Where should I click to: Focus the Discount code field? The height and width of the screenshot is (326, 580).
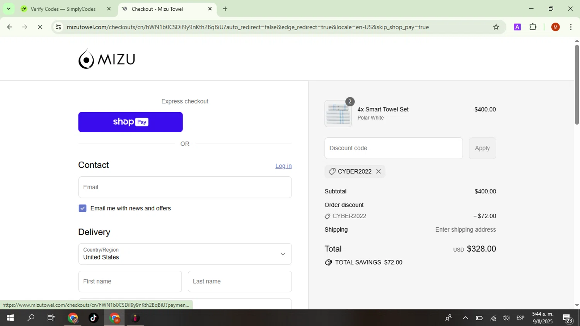pyautogui.click(x=394, y=148)
